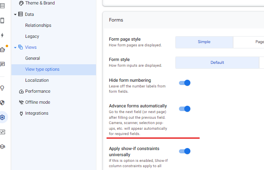The height and width of the screenshot is (170, 264).
Task: Choose Default form style
Action: coord(217,63)
